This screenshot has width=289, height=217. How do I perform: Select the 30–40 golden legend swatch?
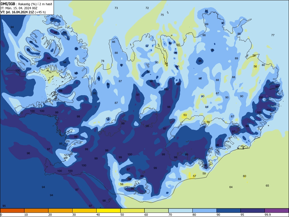click(84, 211)
